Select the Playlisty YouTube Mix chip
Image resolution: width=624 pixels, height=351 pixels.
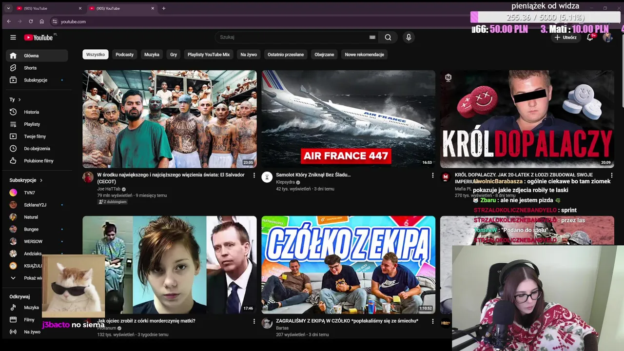[x=209, y=55]
